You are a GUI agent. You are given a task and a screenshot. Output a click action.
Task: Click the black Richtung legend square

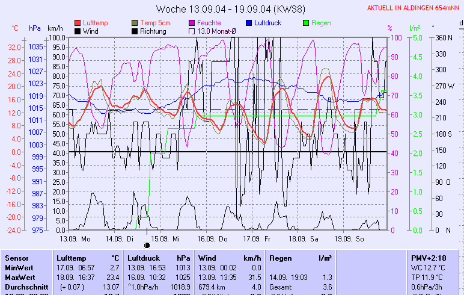click(x=135, y=31)
